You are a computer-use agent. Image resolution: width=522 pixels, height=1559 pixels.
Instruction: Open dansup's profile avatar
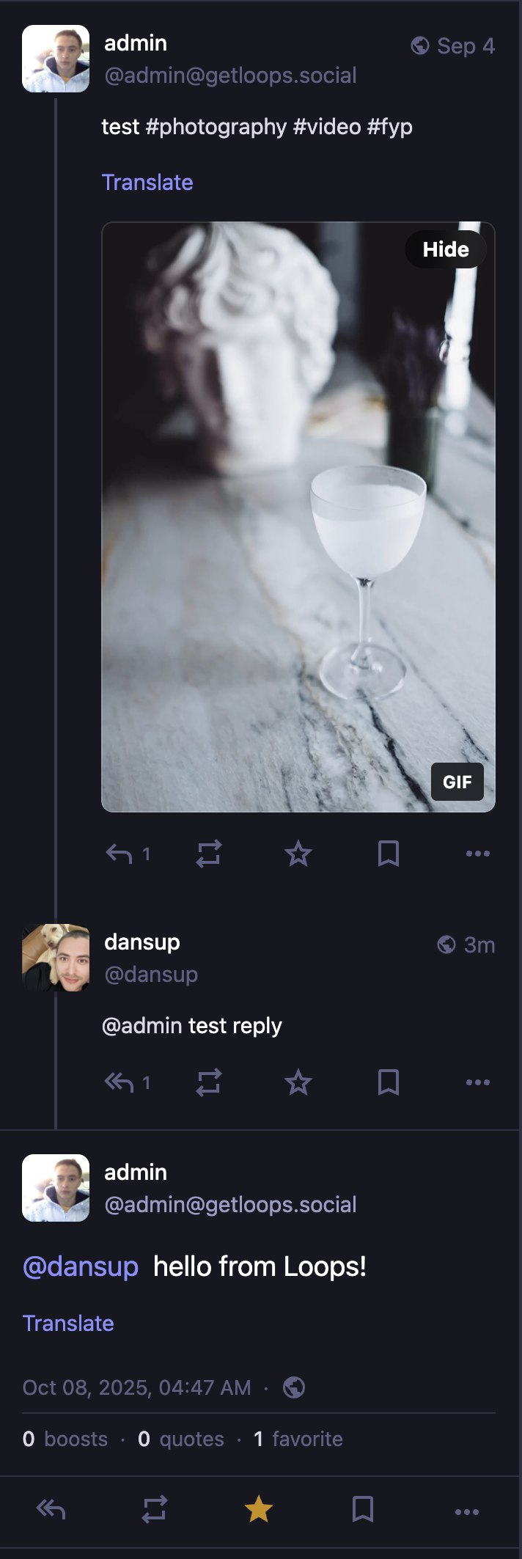[56, 958]
